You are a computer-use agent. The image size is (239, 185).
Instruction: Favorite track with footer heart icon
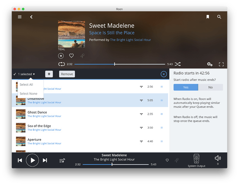click(x=167, y=160)
